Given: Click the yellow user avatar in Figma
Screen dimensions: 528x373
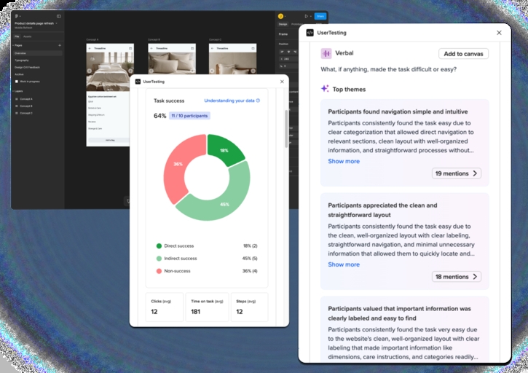Looking at the screenshot, I should [280, 16].
